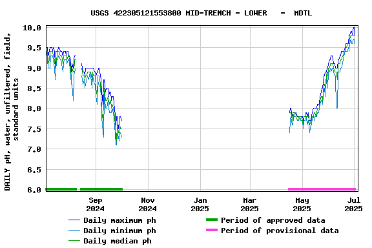The image size is (372, 248).
Task: Click the chart title 'USGS 422305121553800 MID-TRENCH - LOWER - MDTL'
Action: click(x=201, y=13)
